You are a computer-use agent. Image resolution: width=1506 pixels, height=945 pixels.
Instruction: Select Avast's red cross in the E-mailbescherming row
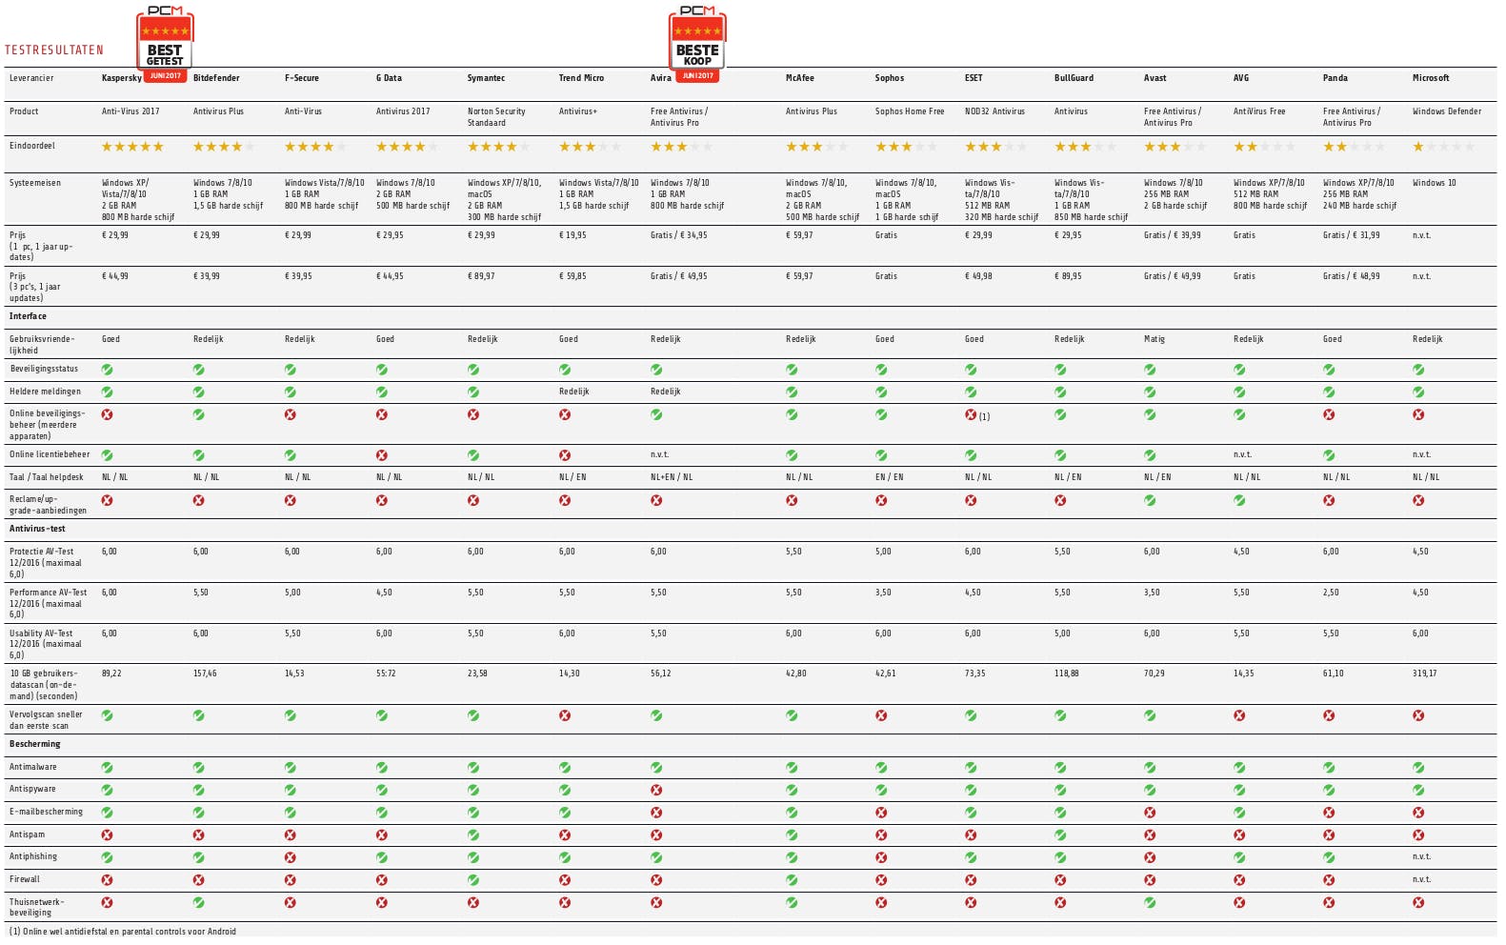click(x=1150, y=813)
